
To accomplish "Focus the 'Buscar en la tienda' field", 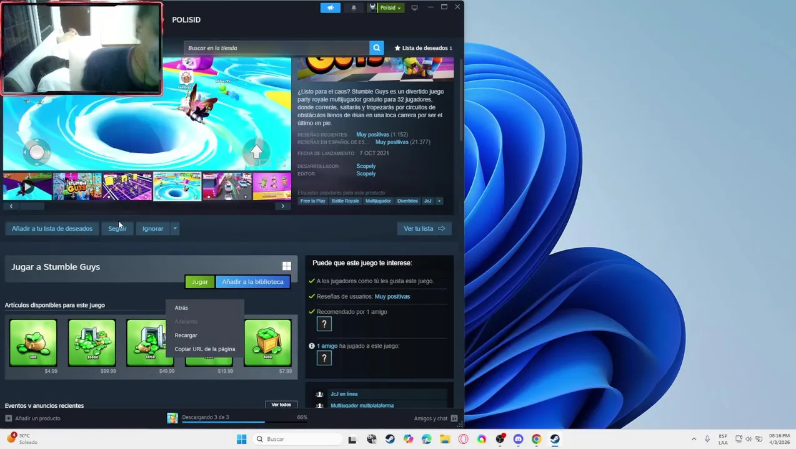I will tap(277, 48).
